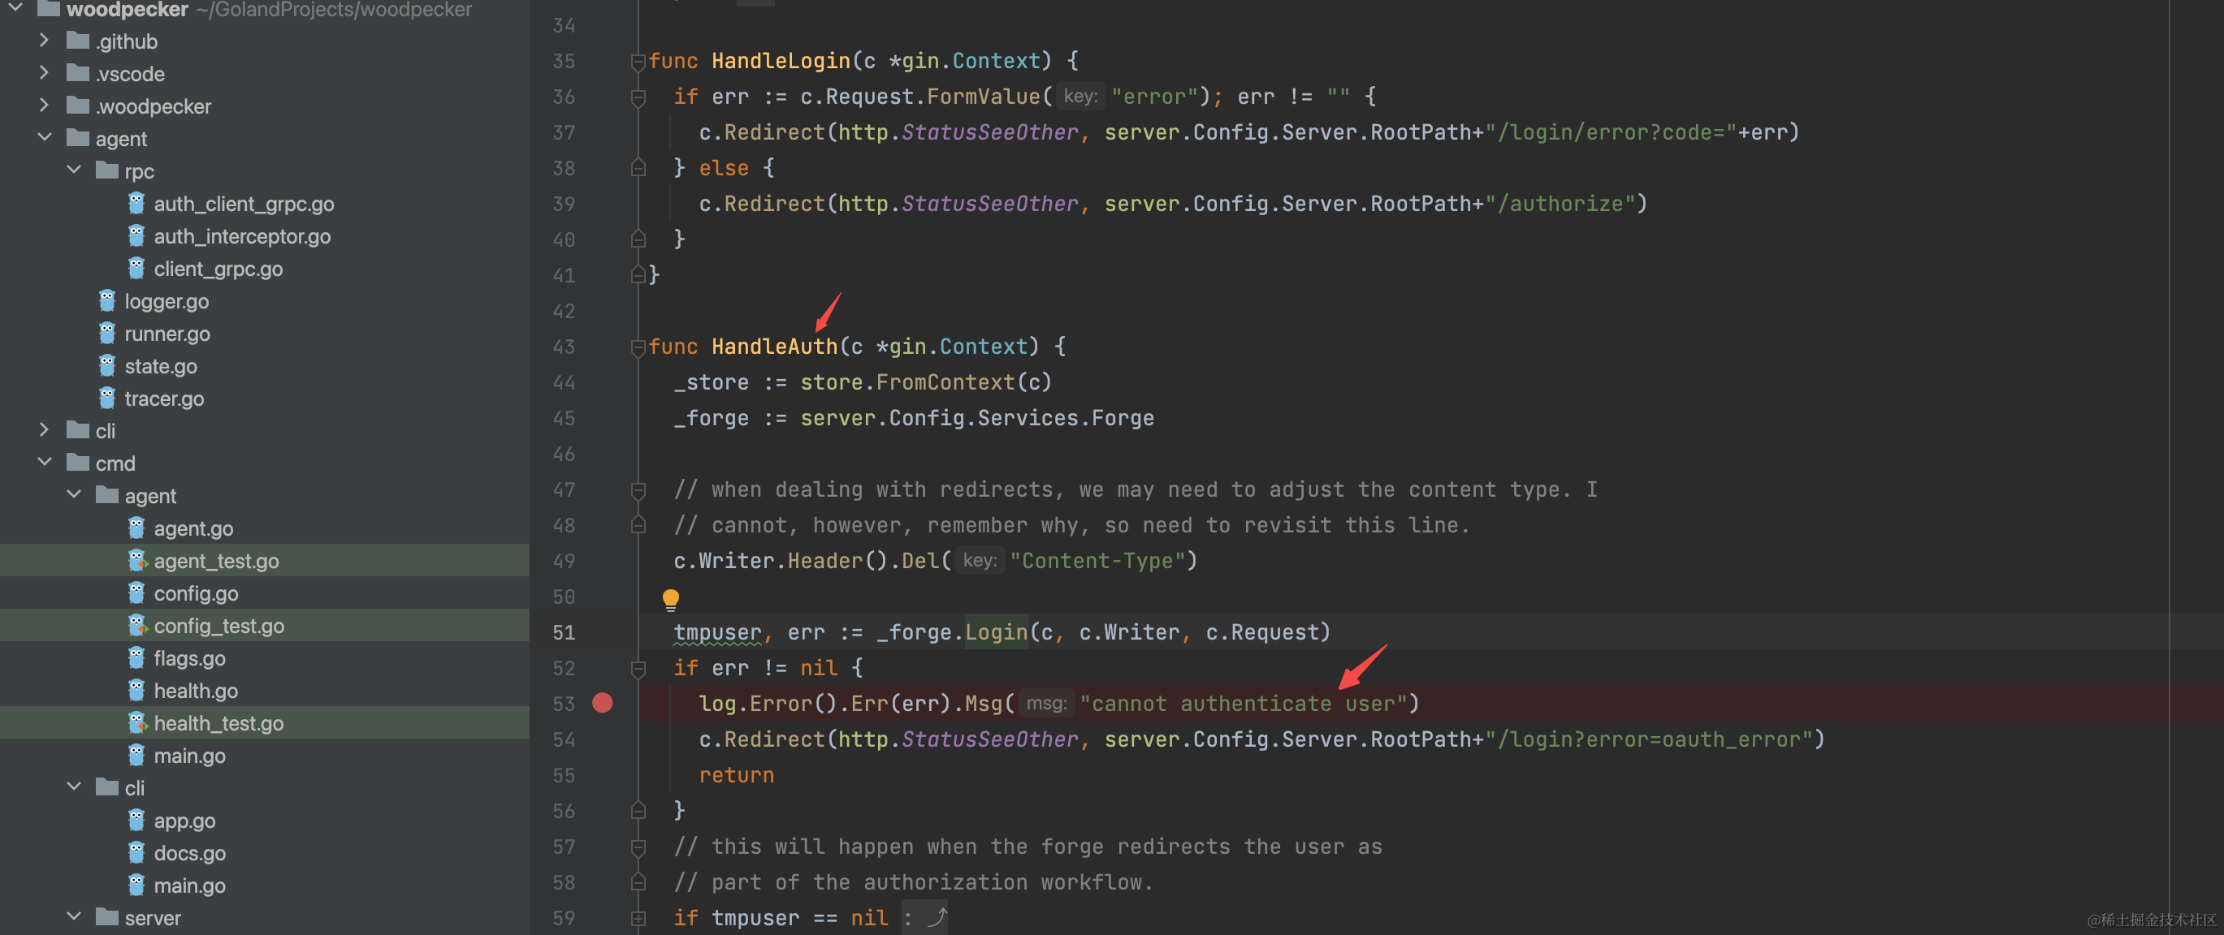Collapse the agent folder under cmd
This screenshot has height=935, width=2224.
[x=74, y=494]
